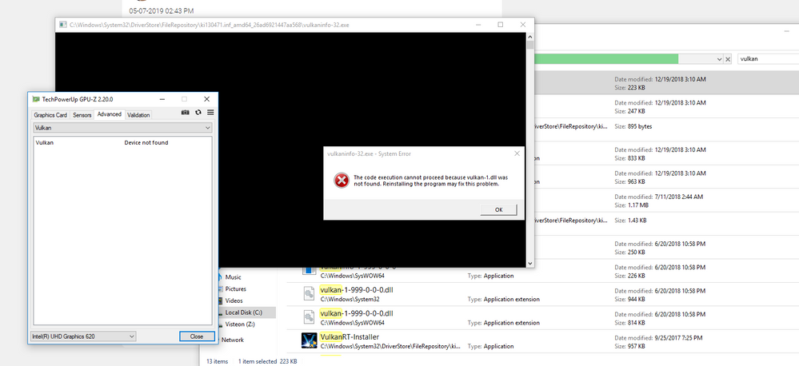Viewport: 799px width, 366px height.
Task: Select vulkan-1-999-0-0-0.dll in C:\Windows\System32
Action: click(357, 290)
